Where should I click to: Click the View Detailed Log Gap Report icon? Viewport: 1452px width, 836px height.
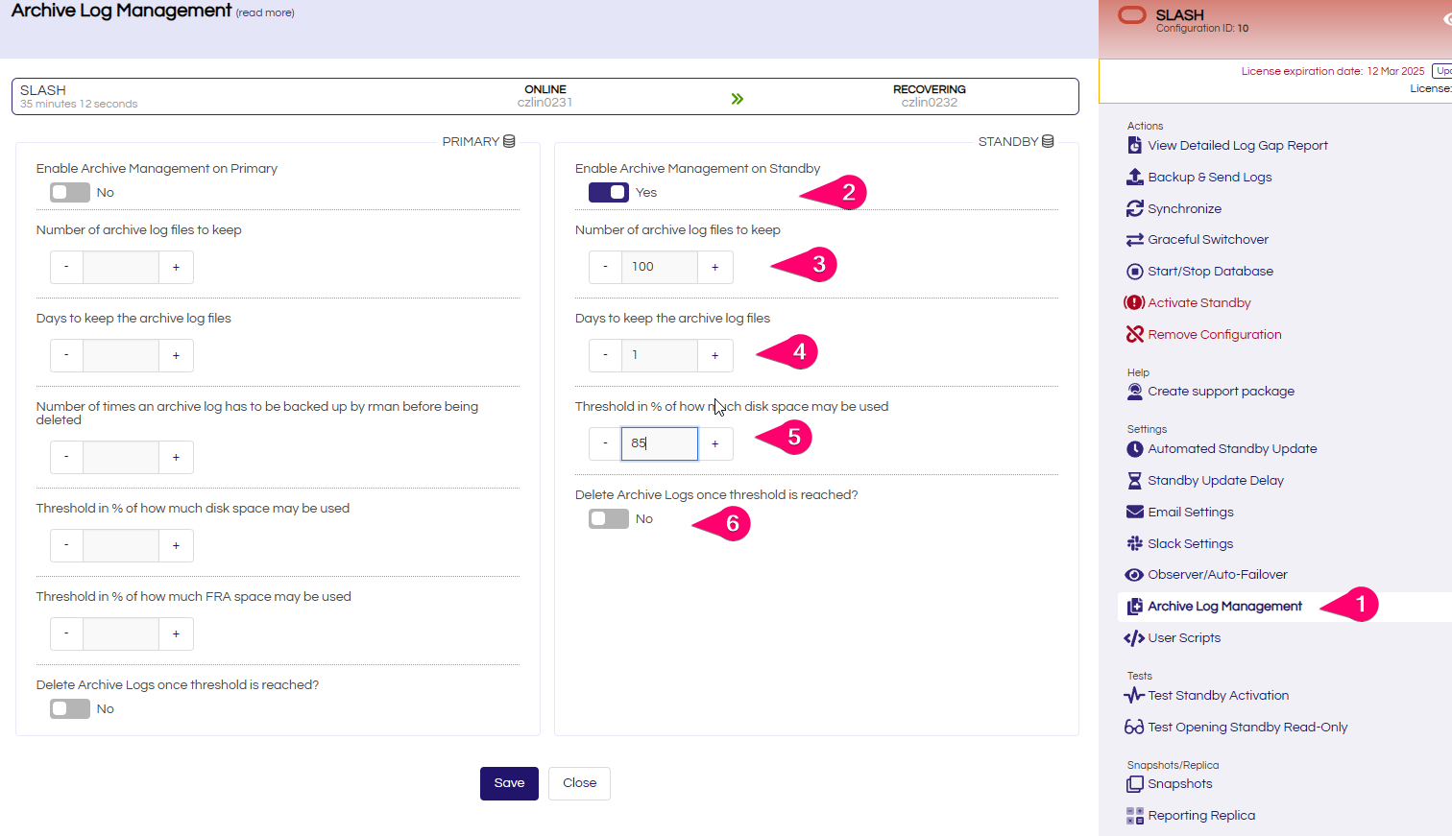(1134, 146)
